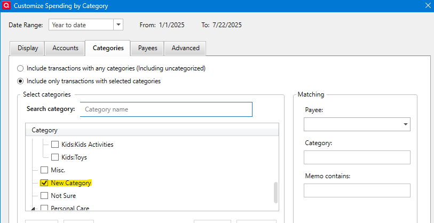Click the Matching Category input field
The width and height of the screenshot is (434, 223).
point(357,157)
